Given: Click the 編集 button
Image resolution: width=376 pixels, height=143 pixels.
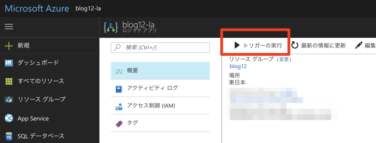Looking at the screenshot, I should (x=365, y=45).
